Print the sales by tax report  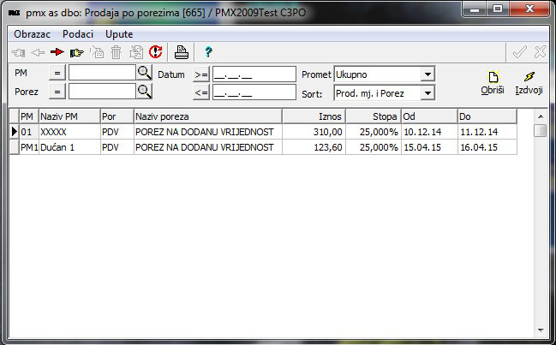coord(182,52)
